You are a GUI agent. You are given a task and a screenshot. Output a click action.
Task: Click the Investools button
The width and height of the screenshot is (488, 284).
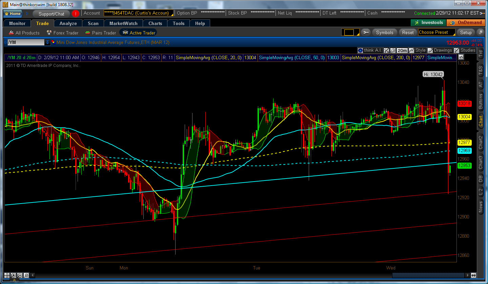click(x=428, y=23)
